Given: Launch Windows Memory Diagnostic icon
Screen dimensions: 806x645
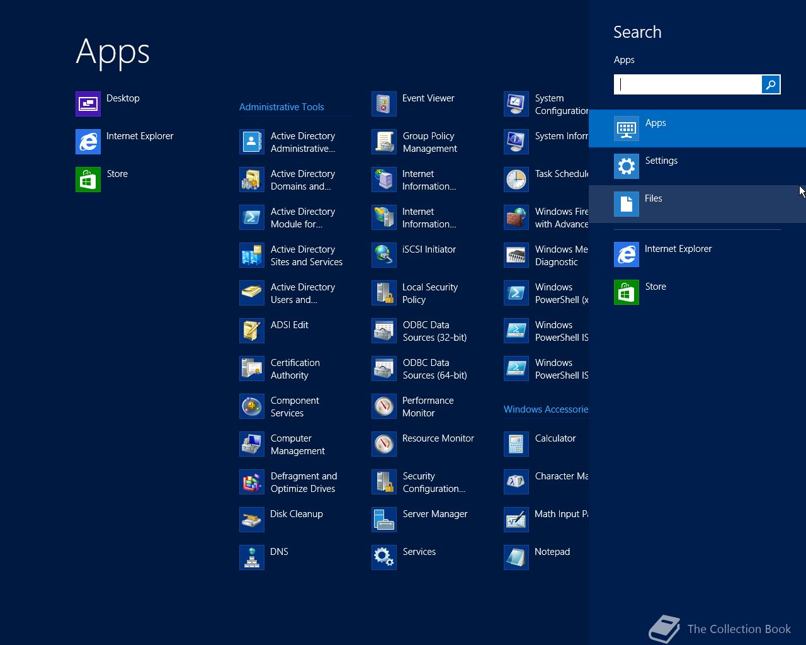Looking at the screenshot, I should click(516, 255).
